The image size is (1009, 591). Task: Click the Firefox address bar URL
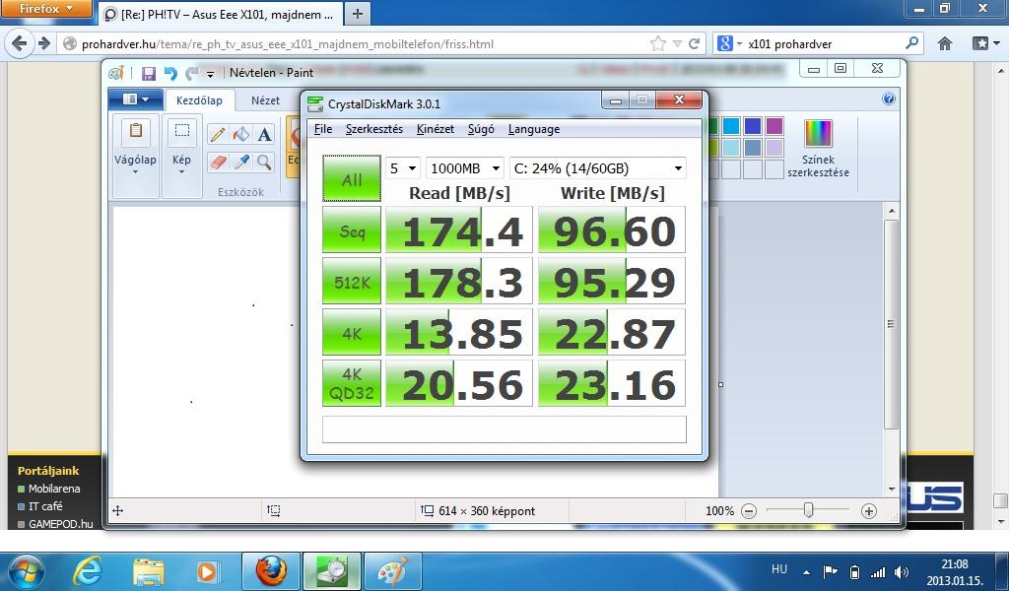tap(288, 44)
